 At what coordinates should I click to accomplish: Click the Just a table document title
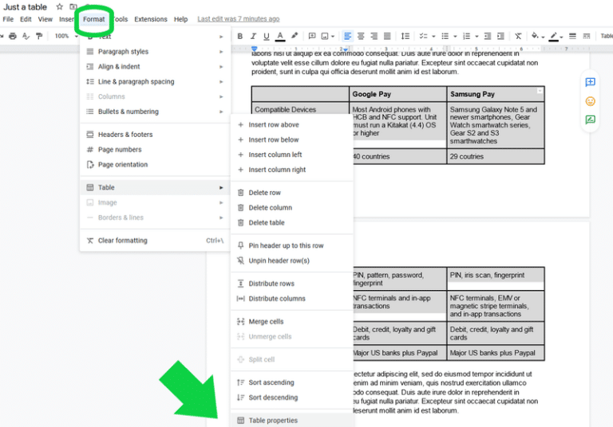(x=25, y=7)
